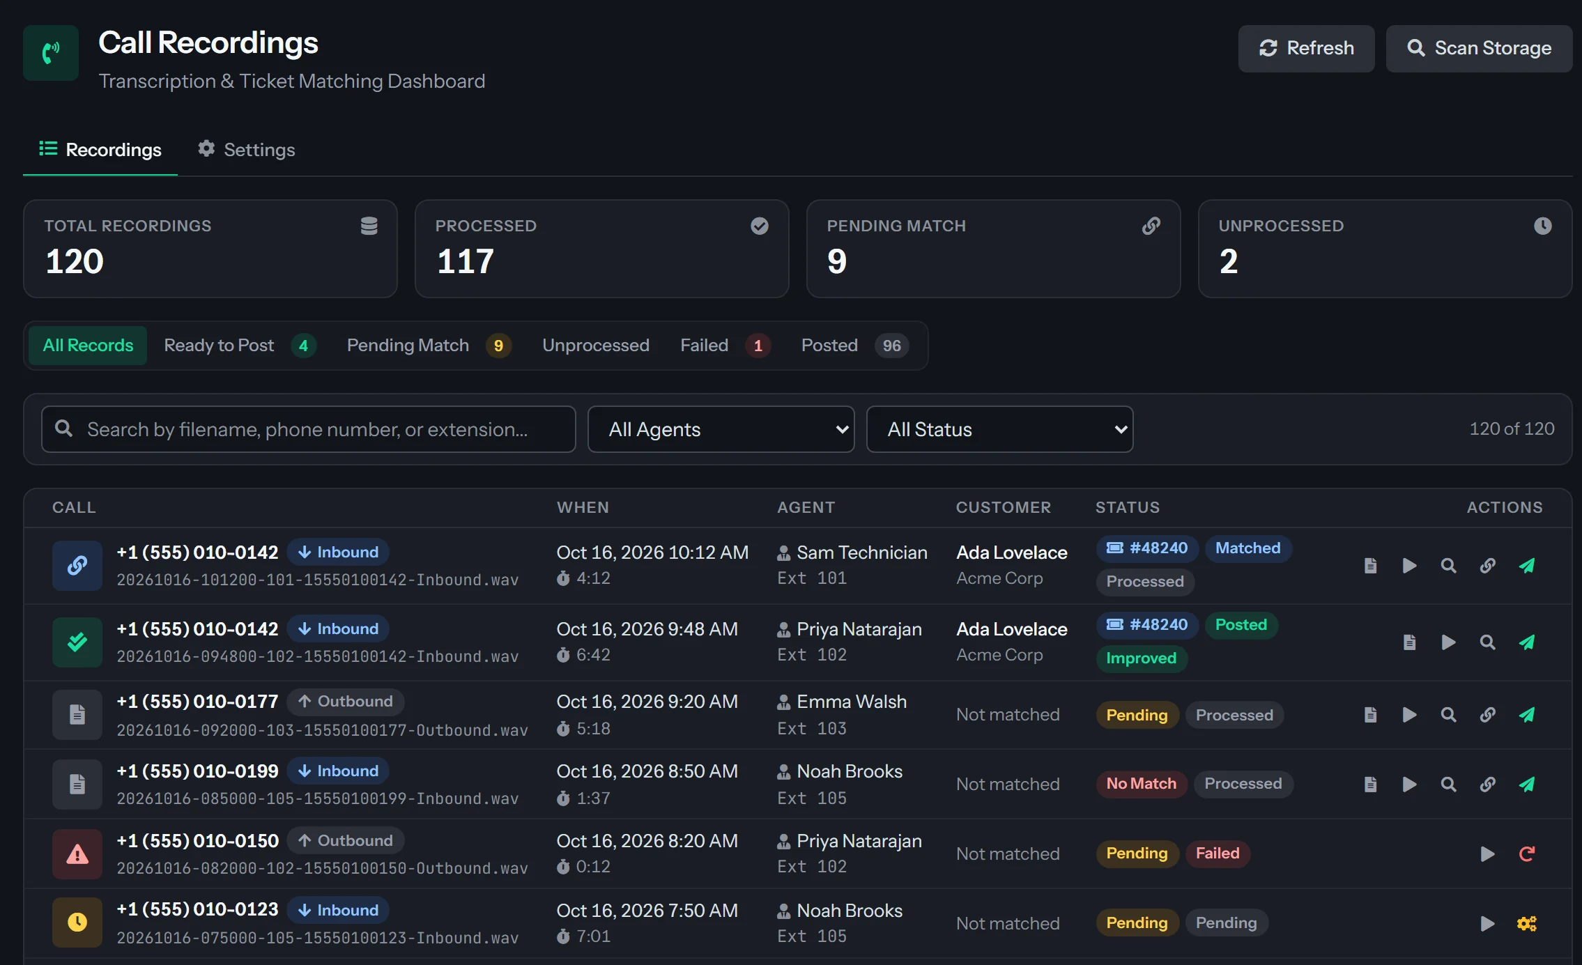This screenshot has width=1582, height=965.
Task: Open ticket #48240 badge in Matched row
Action: click(1147, 548)
